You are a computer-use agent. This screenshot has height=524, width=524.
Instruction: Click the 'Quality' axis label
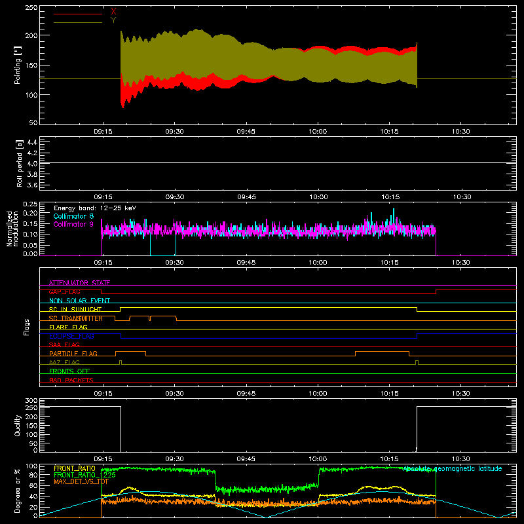[18, 425]
